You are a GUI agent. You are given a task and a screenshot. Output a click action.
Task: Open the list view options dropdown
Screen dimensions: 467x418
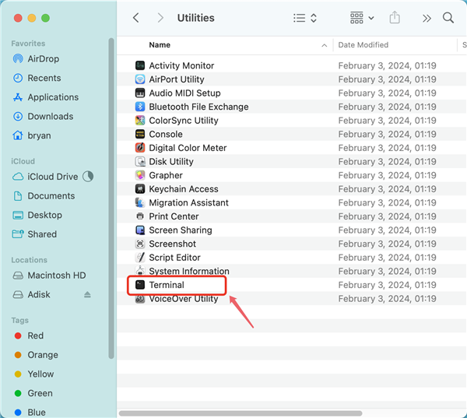(305, 18)
